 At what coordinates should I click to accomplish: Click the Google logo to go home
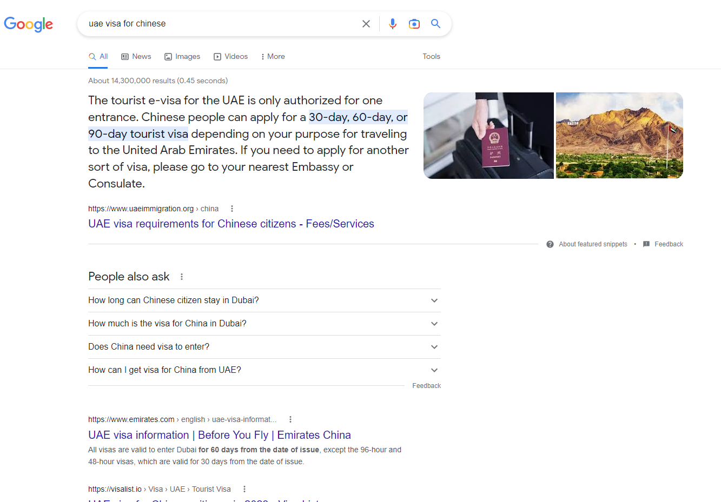28,24
